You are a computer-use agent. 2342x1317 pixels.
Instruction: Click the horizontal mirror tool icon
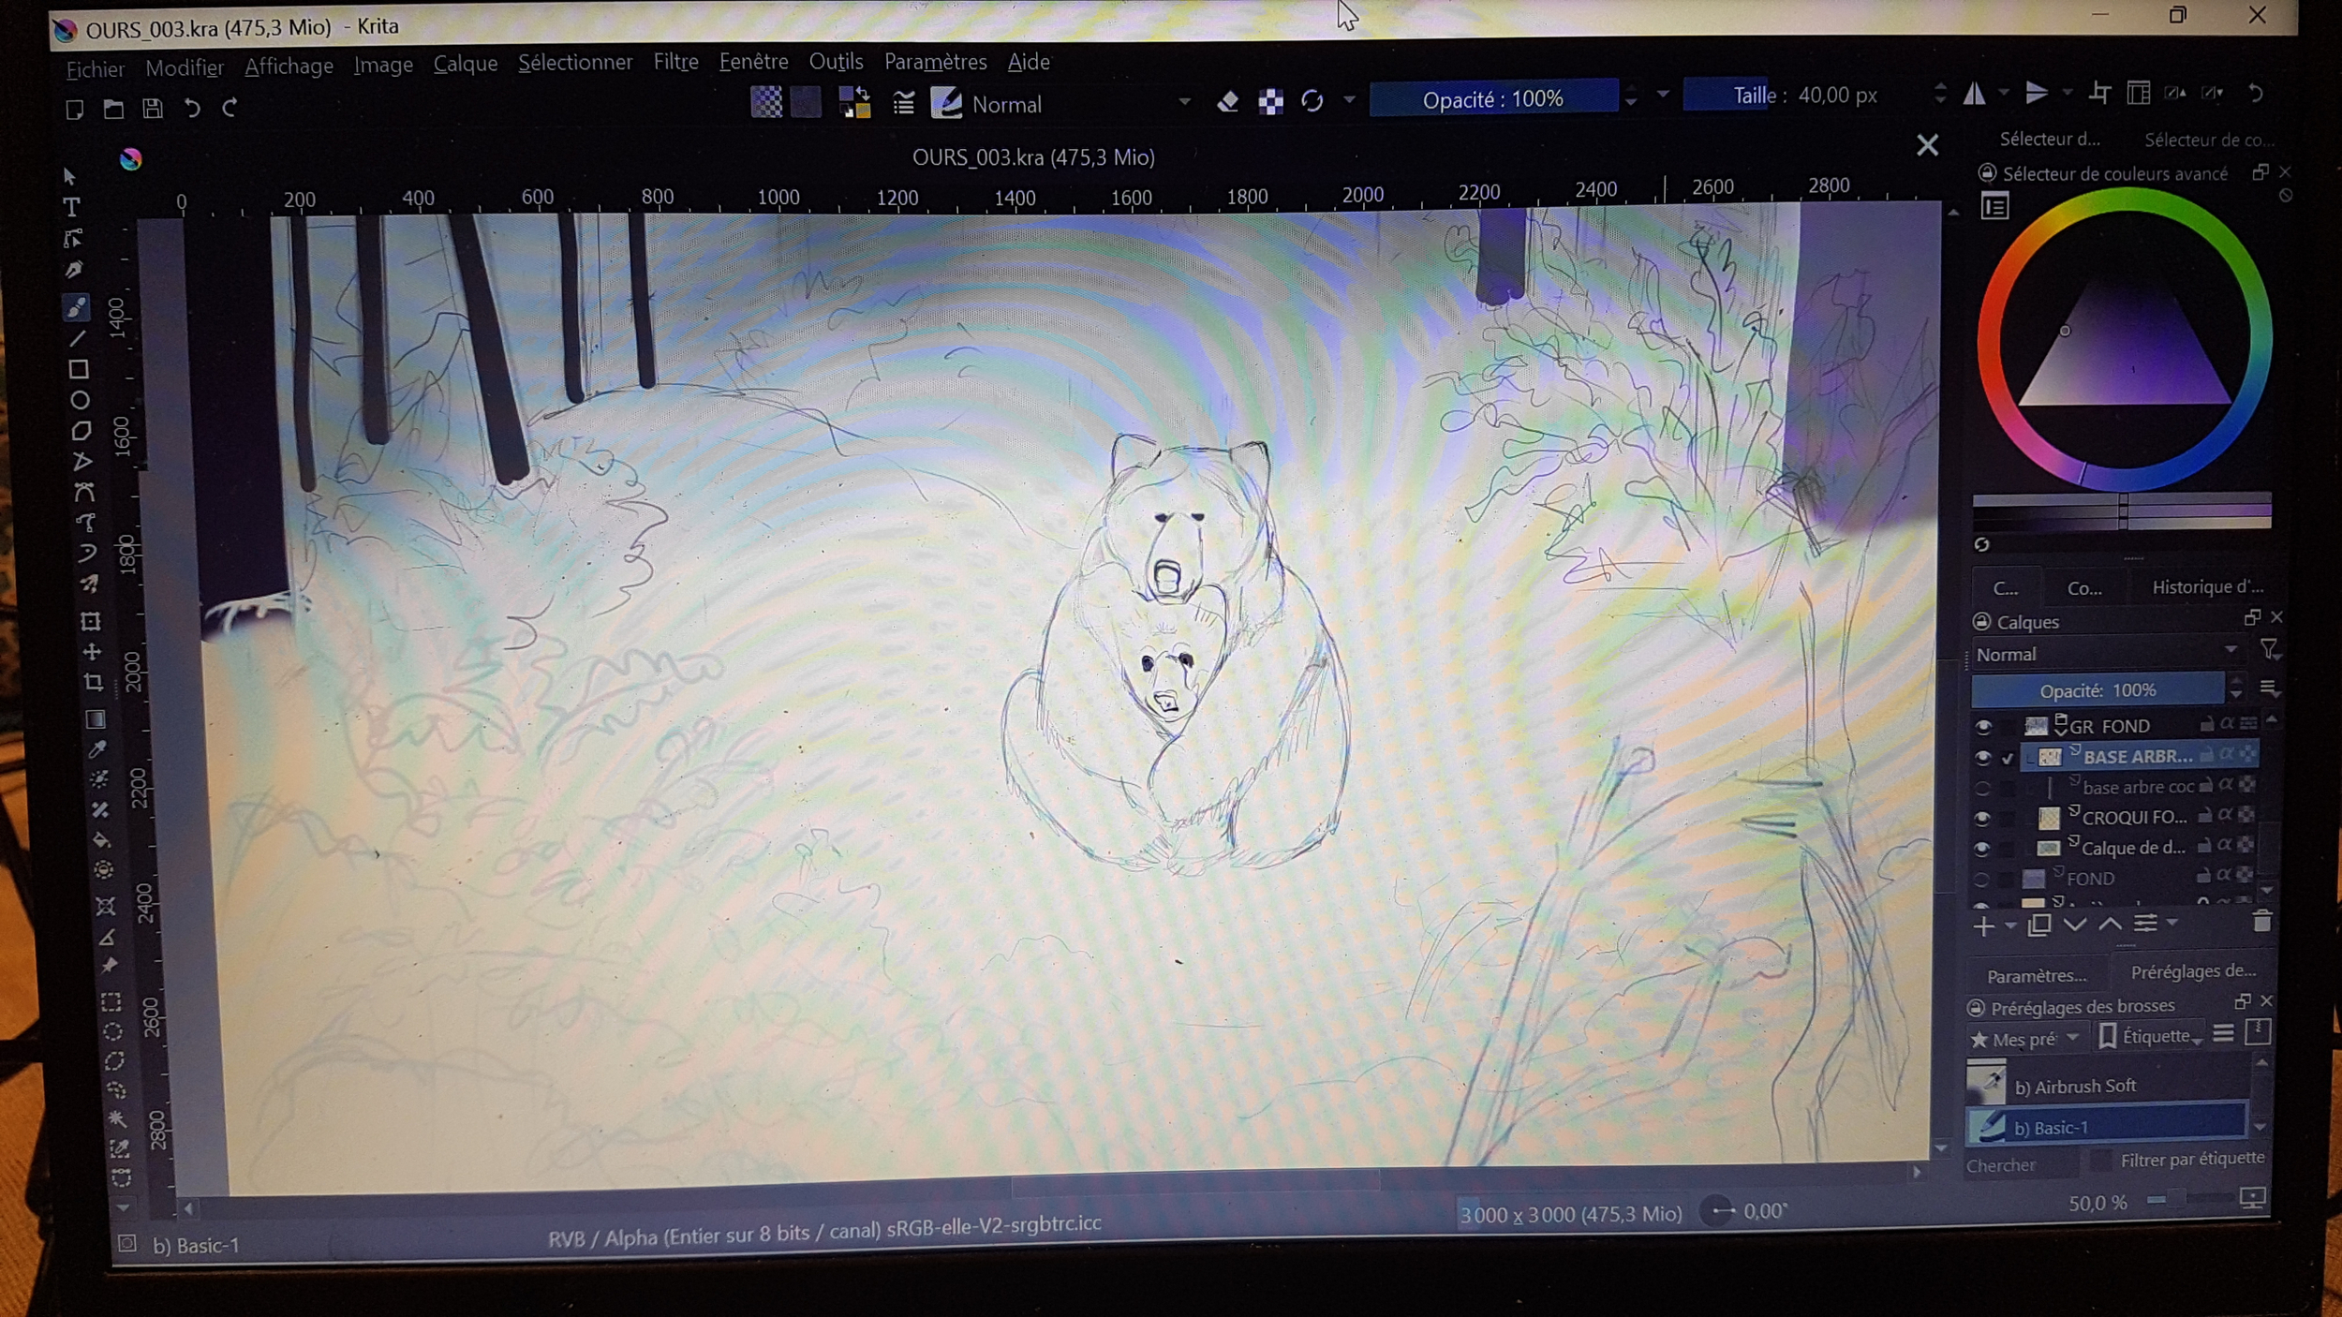pos(1975,94)
